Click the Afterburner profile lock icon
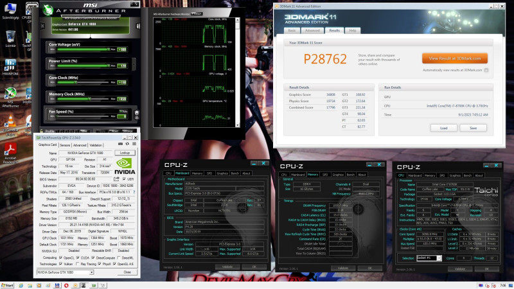The image size is (514, 289). tap(42, 131)
